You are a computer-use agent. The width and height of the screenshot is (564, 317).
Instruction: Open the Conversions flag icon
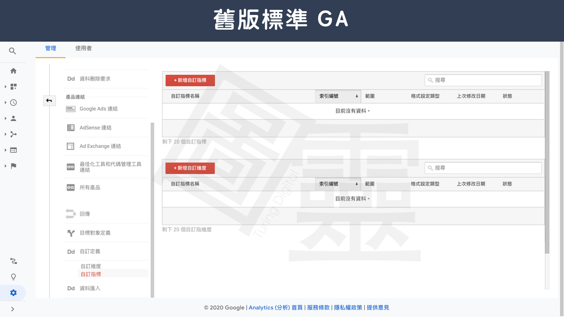(x=13, y=166)
